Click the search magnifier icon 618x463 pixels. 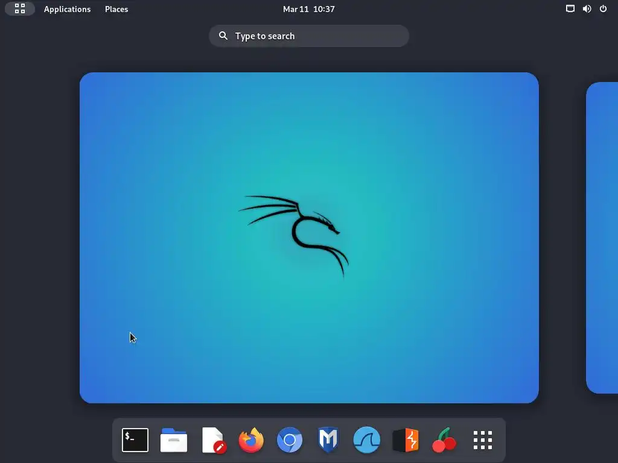pos(223,36)
